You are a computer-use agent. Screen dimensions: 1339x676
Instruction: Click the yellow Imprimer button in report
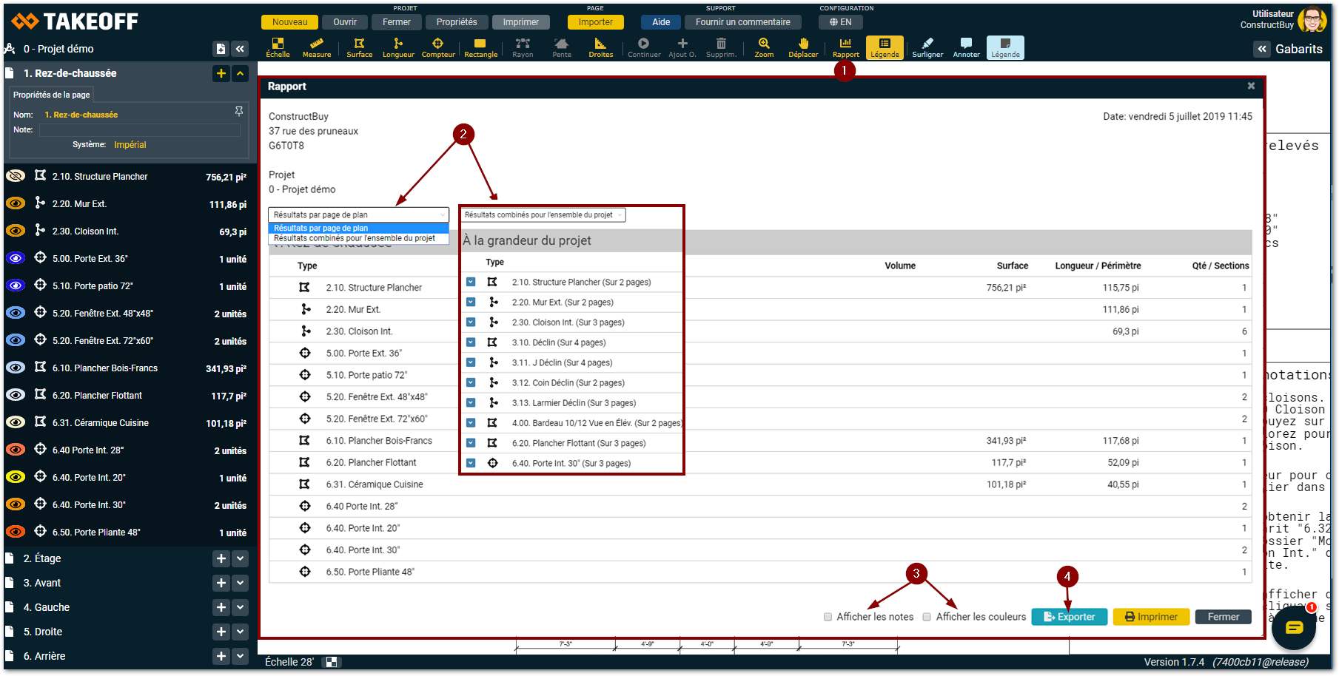coord(1150,617)
